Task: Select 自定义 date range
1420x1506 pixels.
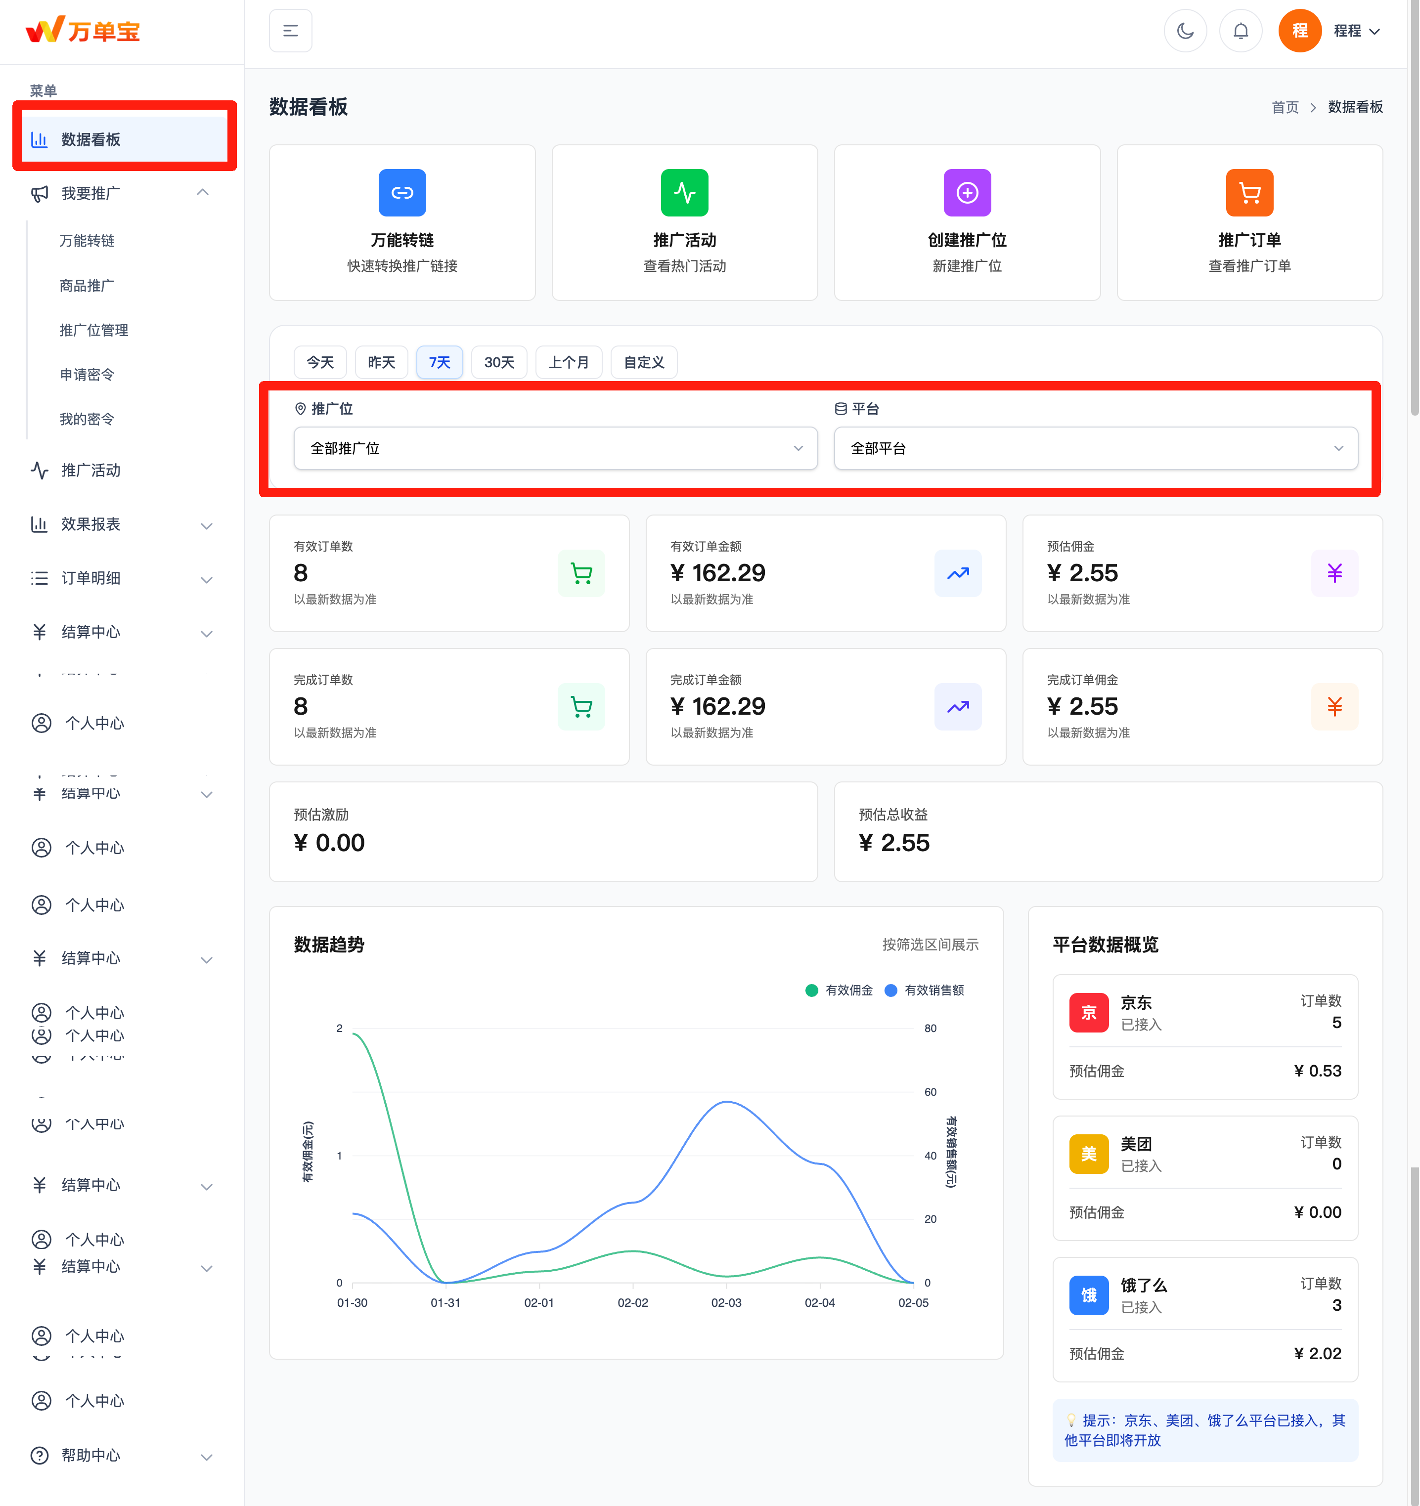Action: 644,362
